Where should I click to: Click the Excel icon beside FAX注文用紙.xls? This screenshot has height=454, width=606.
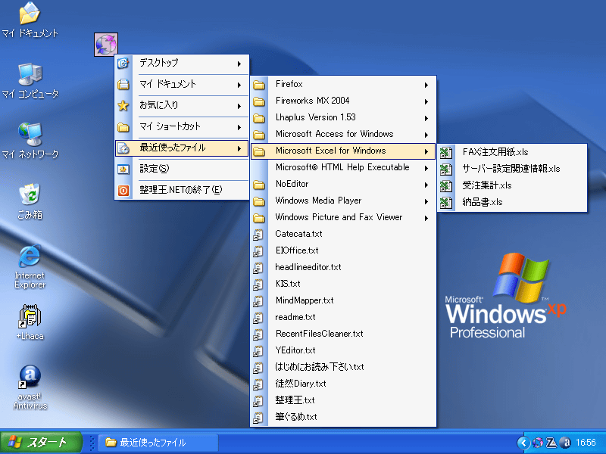[x=446, y=153]
